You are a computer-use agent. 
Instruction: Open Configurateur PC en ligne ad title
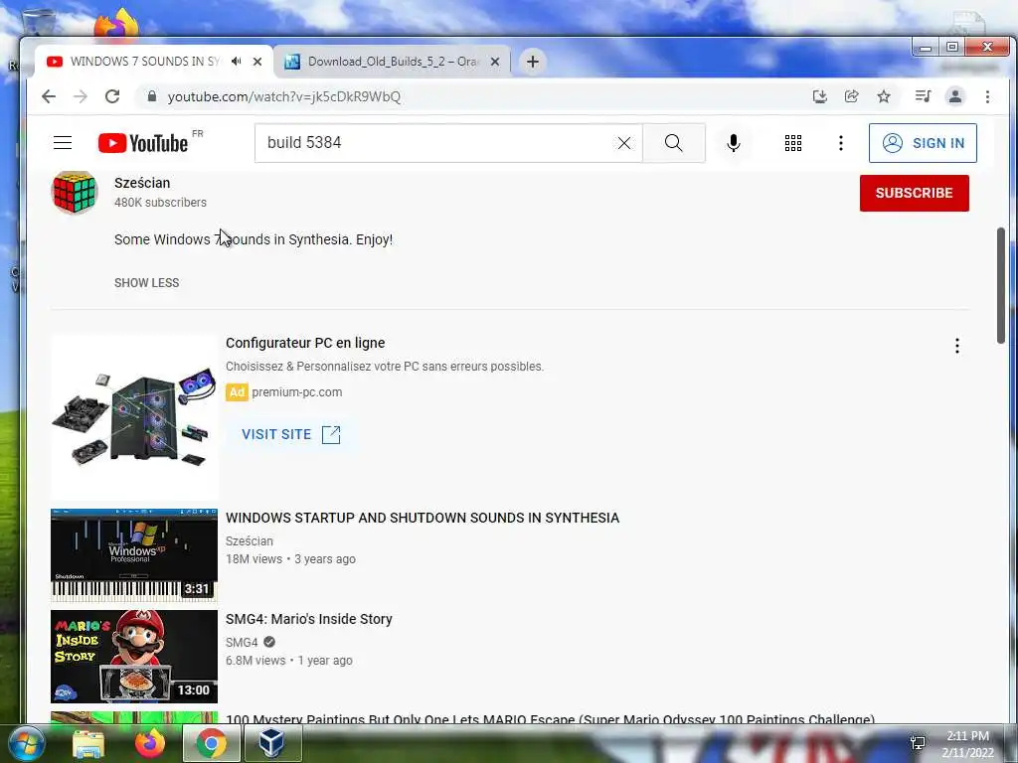tap(305, 343)
